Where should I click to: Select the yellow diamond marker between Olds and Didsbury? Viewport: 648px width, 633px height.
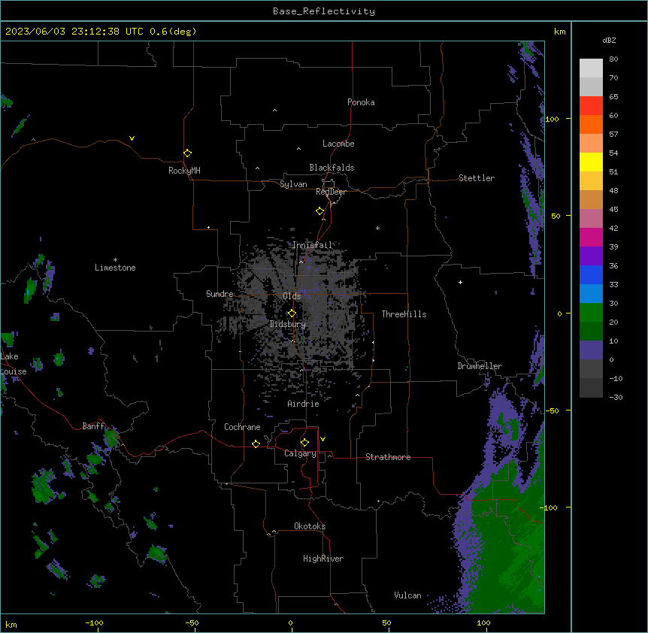pos(292,313)
